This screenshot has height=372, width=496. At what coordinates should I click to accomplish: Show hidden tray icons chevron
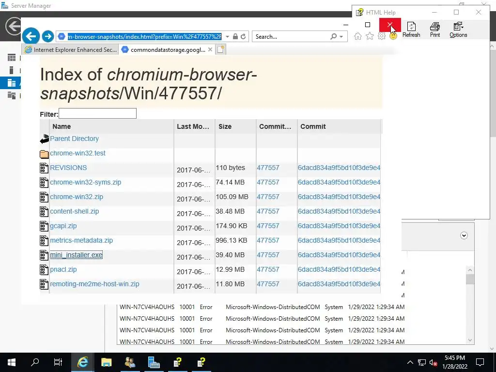pyautogui.click(x=410, y=362)
